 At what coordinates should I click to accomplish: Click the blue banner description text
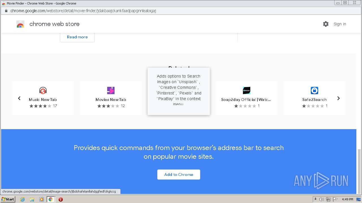(x=179, y=152)
